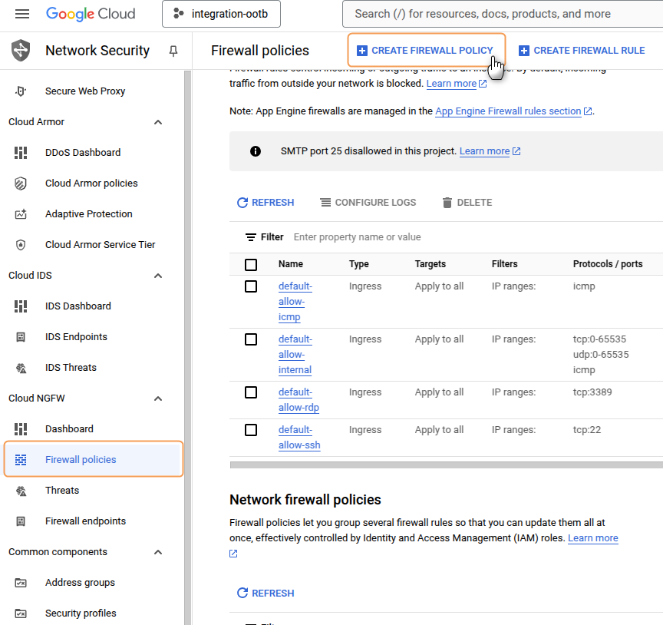663x625 pixels.
Task: Select the default-allow-rdp rule checkbox
Action: [x=251, y=392]
